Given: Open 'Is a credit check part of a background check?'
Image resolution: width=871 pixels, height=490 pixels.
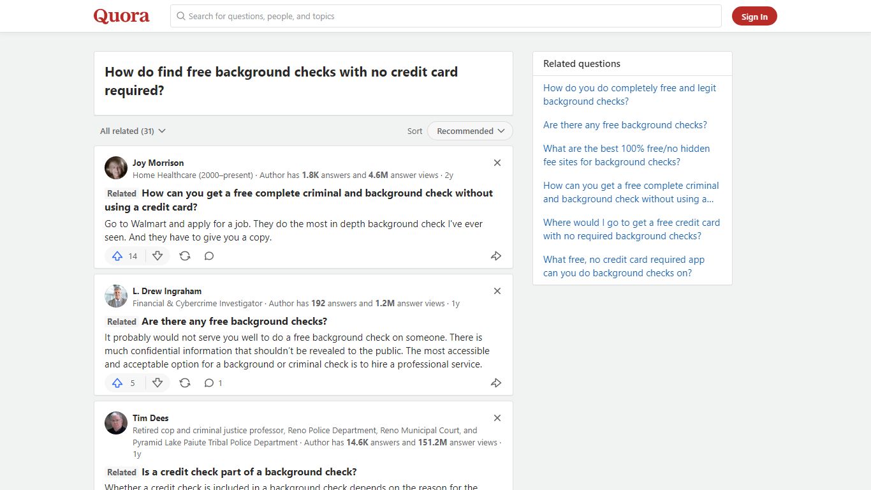Looking at the screenshot, I should point(249,471).
